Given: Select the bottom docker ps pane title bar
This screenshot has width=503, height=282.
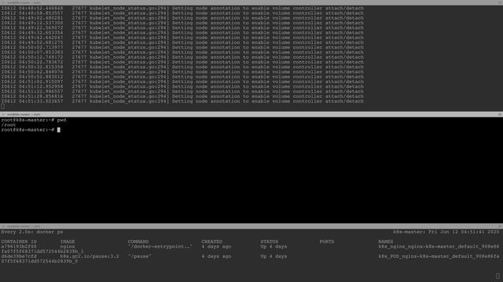Looking at the screenshot, I should (251, 226).
